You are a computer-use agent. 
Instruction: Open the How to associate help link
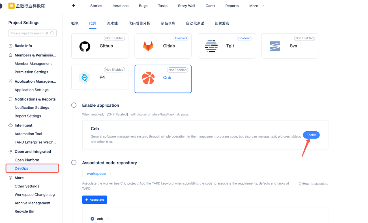click(314, 184)
